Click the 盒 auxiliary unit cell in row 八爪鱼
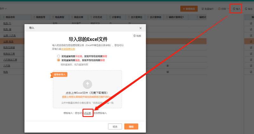Image resolution: width=254 pixels, height=134 pixels. [168, 66]
